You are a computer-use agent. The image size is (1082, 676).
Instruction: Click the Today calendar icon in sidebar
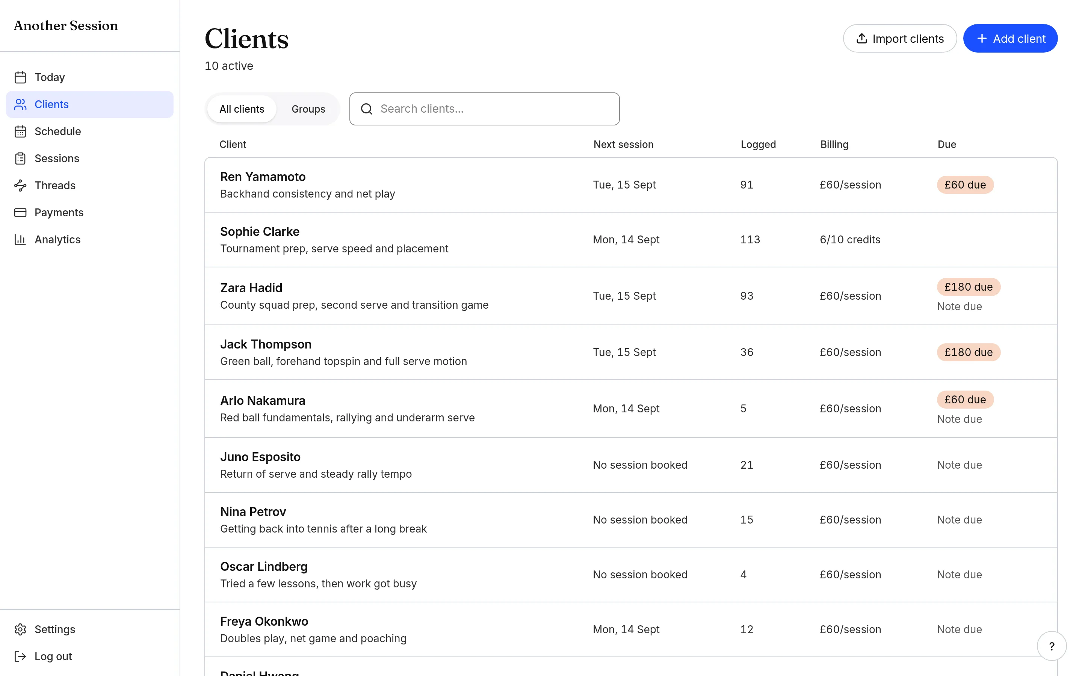(x=20, y=77)
